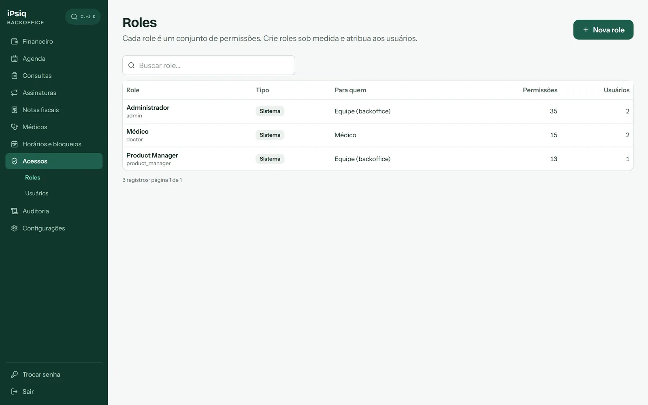Go to Configurações
This screenshot has width=648, height=405.
point(54,228)
